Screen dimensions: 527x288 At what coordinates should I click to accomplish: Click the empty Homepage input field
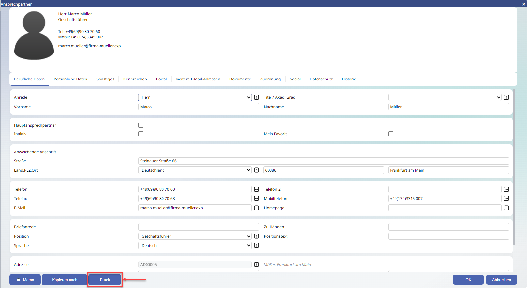click(x=445, y=208)
